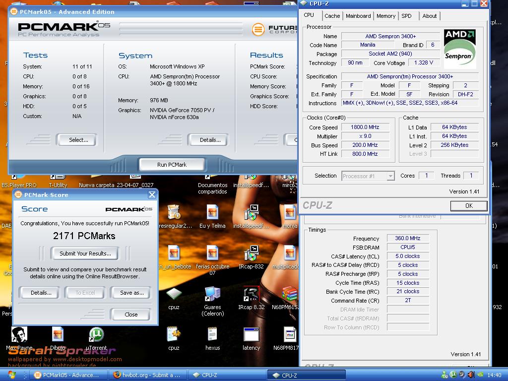Switch to PCMark05 taskbar button
The image size is (508, 381).
[68, 375]
